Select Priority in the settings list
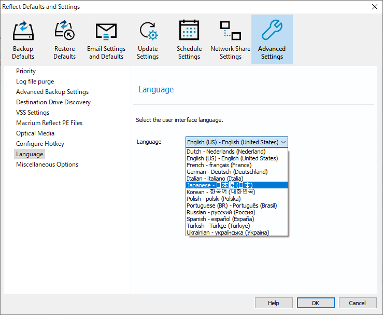 26,71
